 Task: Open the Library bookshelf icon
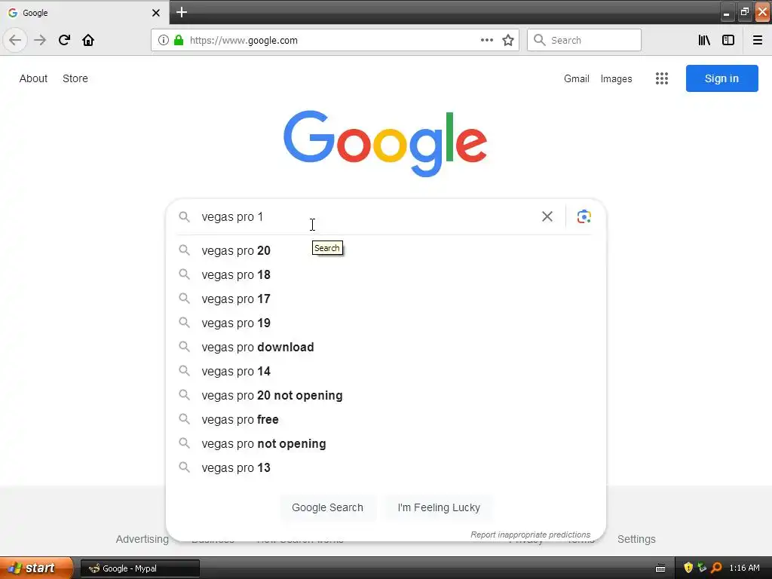tap(705, 40)
